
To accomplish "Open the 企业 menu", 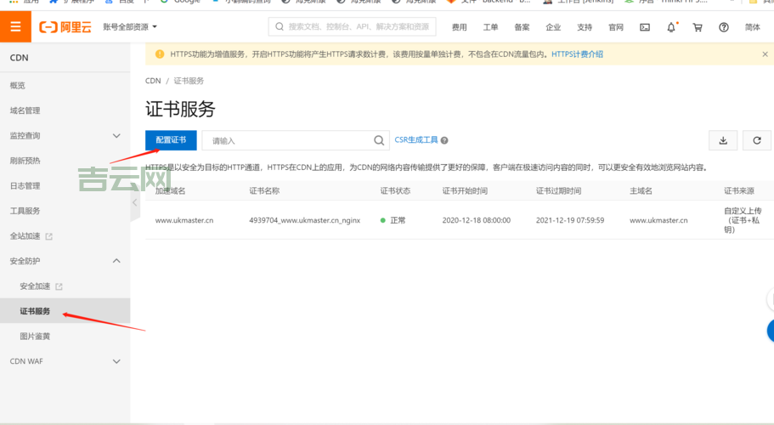I will (x=553, y=27).
